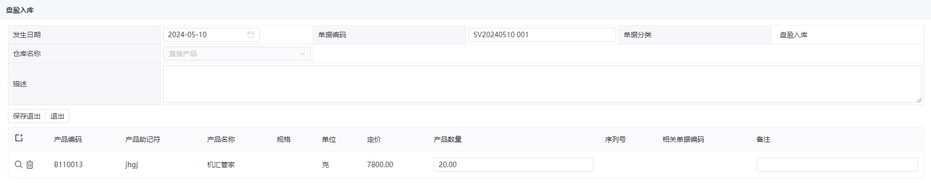This screenshot has height=183, width=931.
Task: Click the magnifier icon for product B110013
Action: coord(18,165)
